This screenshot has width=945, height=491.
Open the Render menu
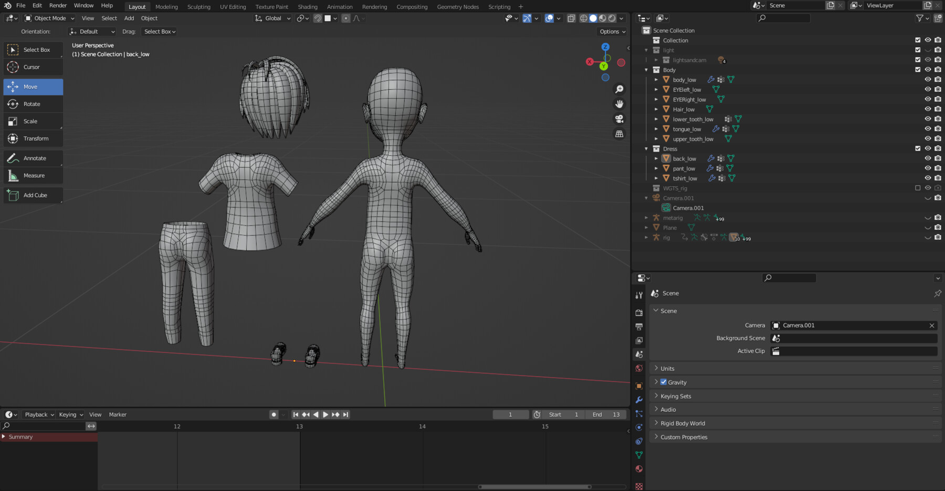click(x=58, y=5)
